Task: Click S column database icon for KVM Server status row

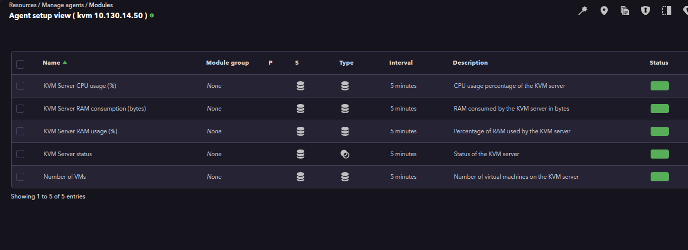Action: (x=301, y=154)
